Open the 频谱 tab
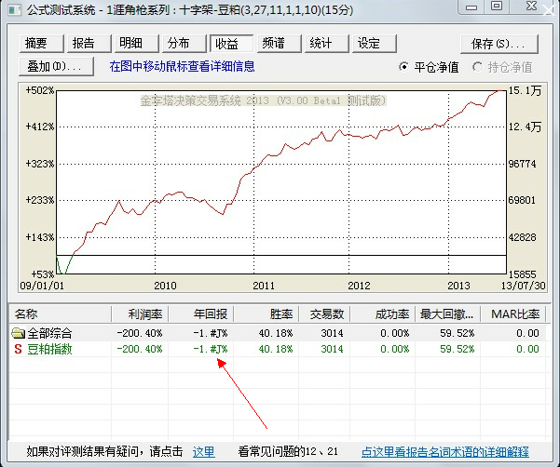560x467 pixels. [279, 44]
